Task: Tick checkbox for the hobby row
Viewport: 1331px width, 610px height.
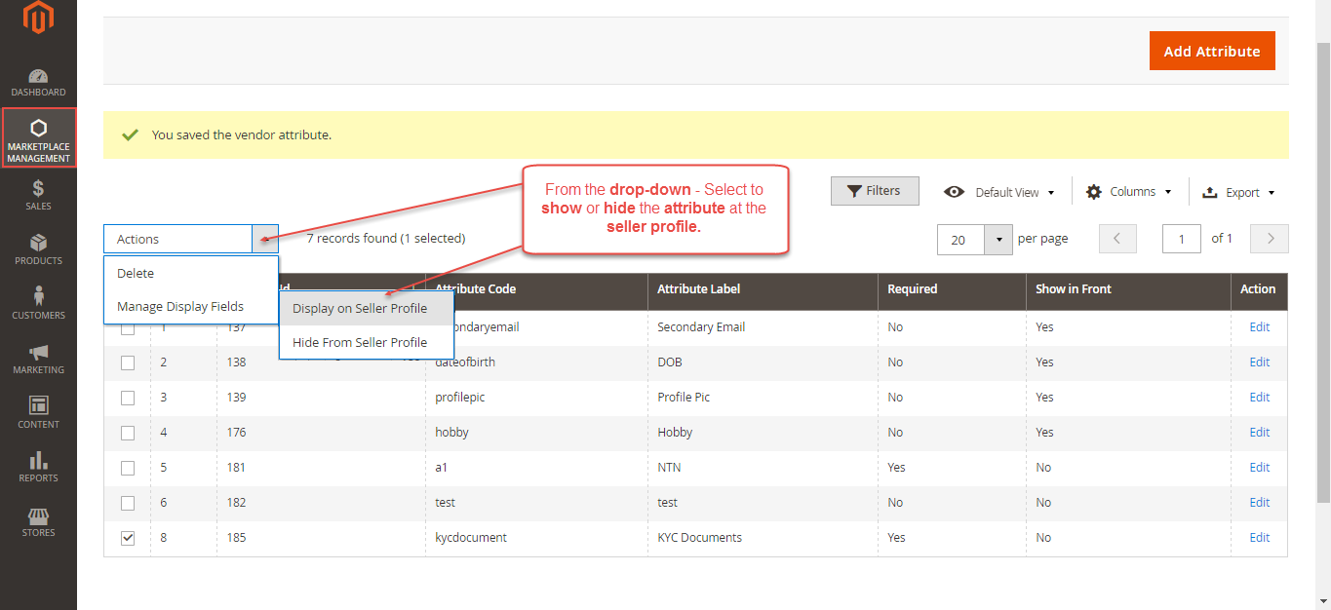Action: (x=128, y=433)
